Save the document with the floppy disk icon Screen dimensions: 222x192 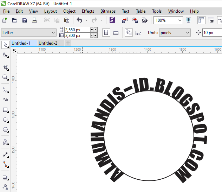click(x=25, y=20)
